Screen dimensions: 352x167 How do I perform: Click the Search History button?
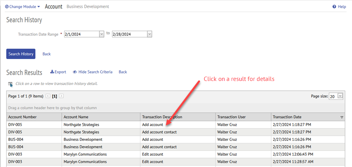pos(21,54)
